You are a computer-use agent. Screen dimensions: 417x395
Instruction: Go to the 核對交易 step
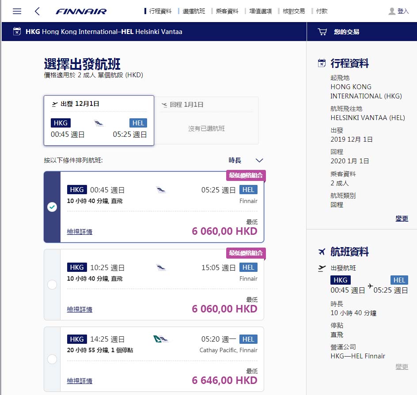coord(294,11)
